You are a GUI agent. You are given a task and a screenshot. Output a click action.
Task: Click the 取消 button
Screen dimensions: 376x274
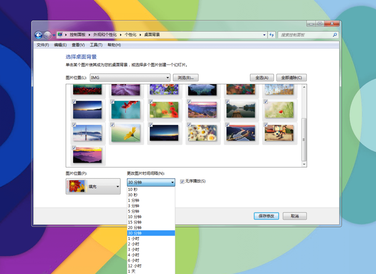tap(295, 216)
